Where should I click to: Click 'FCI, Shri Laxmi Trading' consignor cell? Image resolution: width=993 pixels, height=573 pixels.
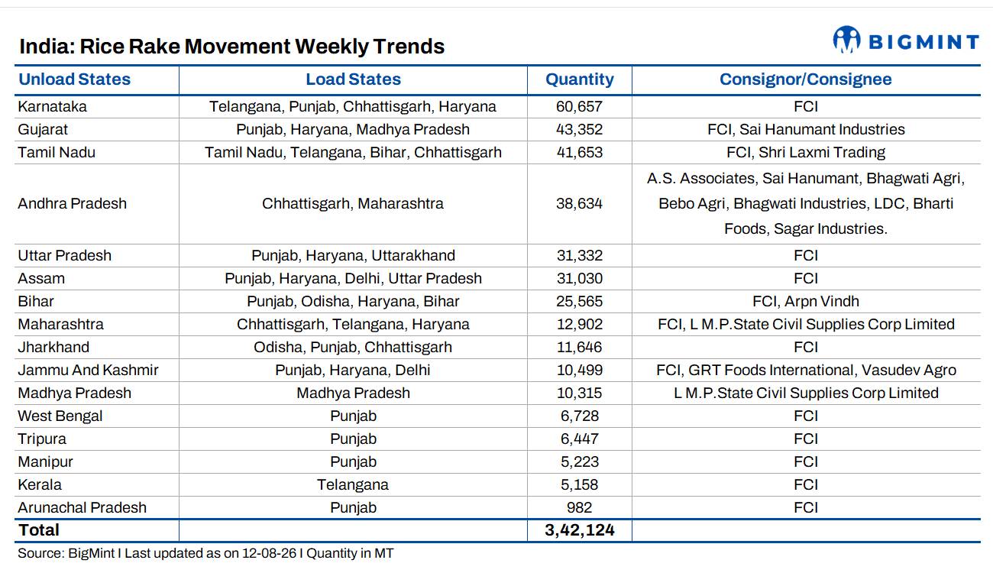[806, 152]
